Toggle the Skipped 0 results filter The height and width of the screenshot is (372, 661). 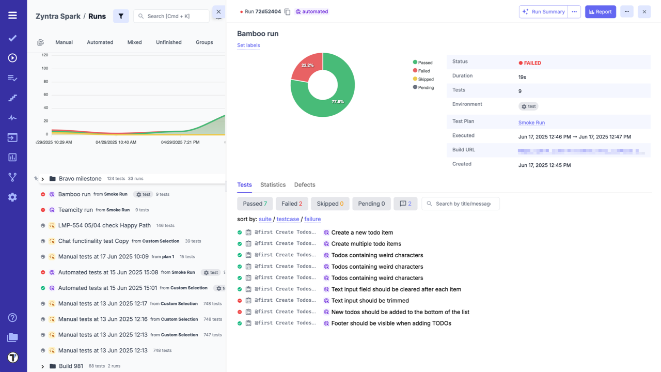tap(329, 203)
